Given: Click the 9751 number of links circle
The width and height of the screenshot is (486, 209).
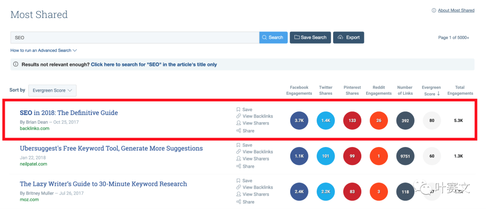Looking at the screenshot, I should coord(405,156).
